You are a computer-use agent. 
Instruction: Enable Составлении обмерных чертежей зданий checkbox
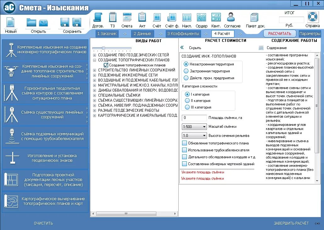click(x=184, y=164)
